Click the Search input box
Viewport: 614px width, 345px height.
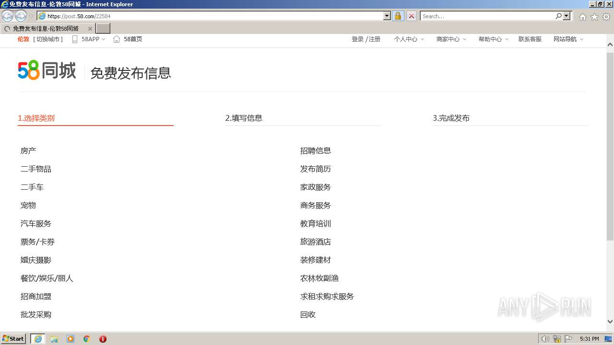tap(487, 16)
